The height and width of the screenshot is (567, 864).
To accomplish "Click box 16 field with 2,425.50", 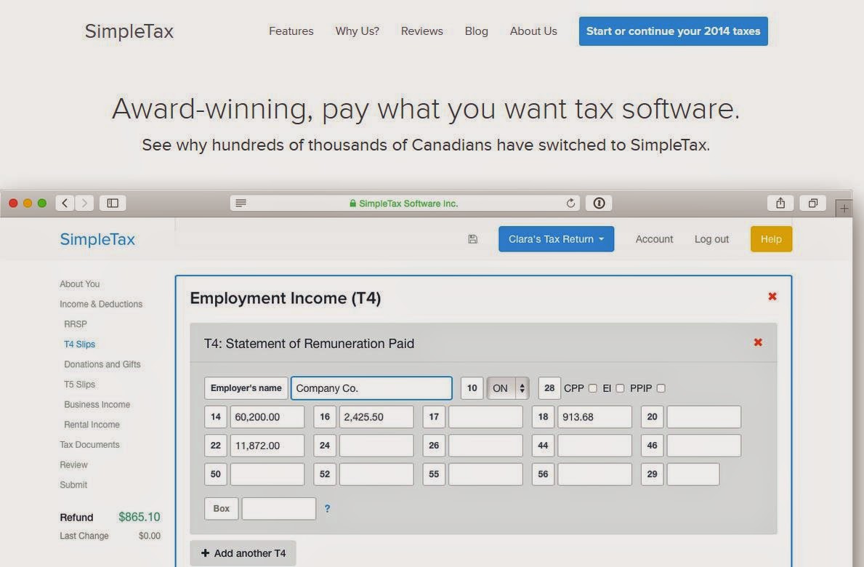I will 376,417.
